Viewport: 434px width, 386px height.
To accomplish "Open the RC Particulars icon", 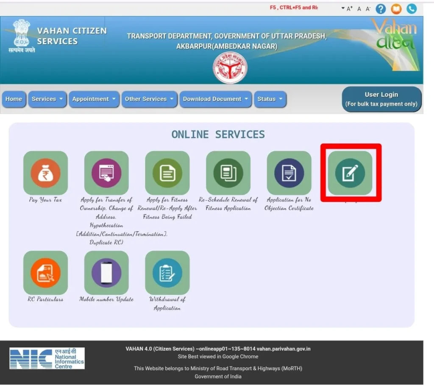I will (45, 273).
